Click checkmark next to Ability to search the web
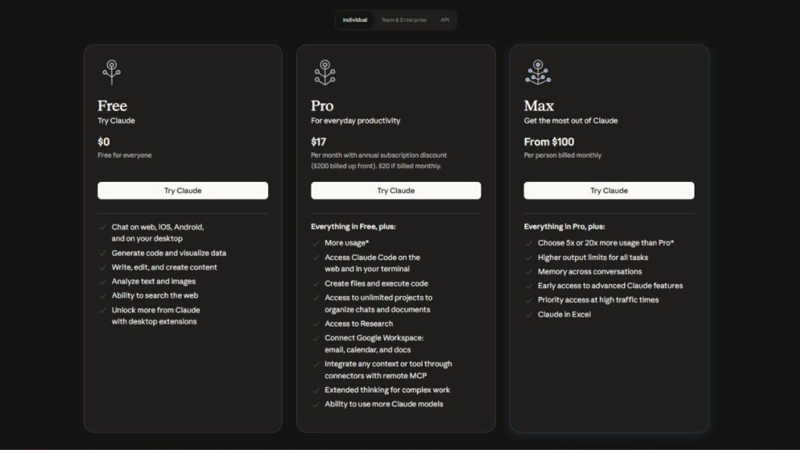Image resolution: width=800 pixels, height=450 pixels. 103,295
